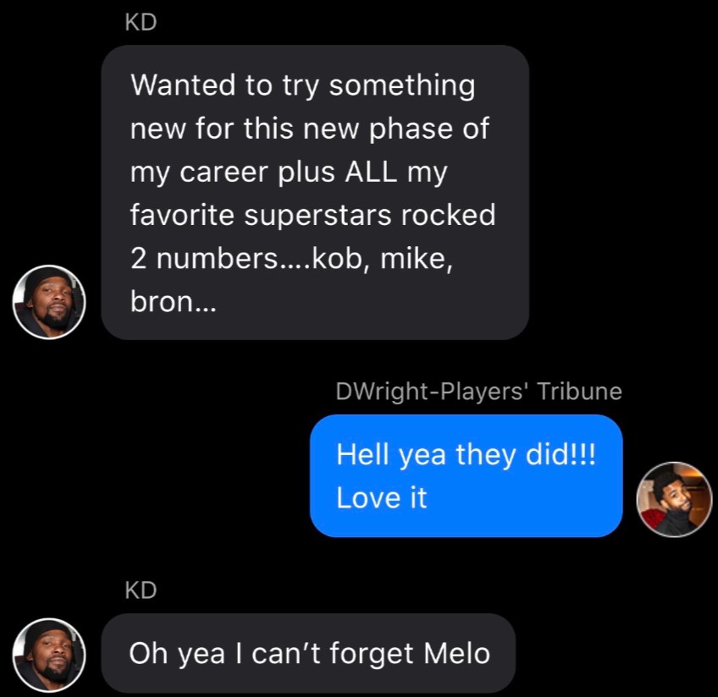Click 'favorite superstars rocked' line of text
This screenshot has width=718, height=697.
pos(312,215)
